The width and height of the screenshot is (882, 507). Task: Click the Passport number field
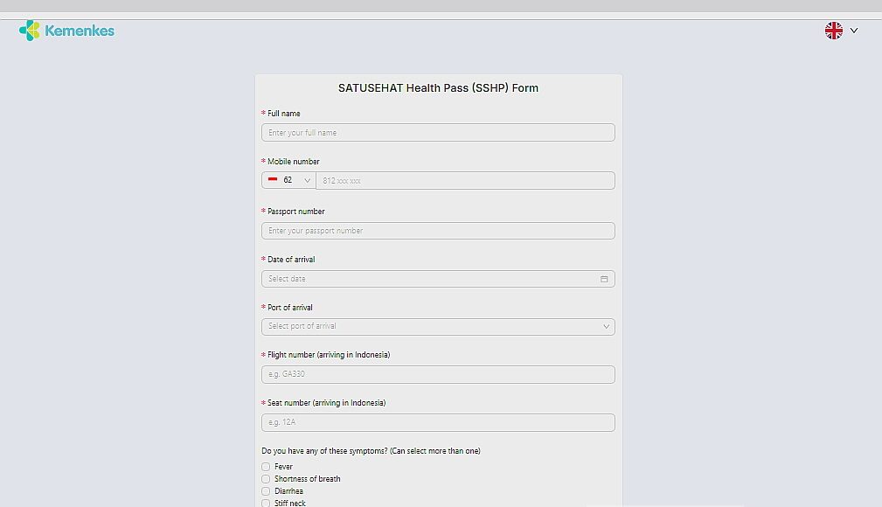click(437, 231)
